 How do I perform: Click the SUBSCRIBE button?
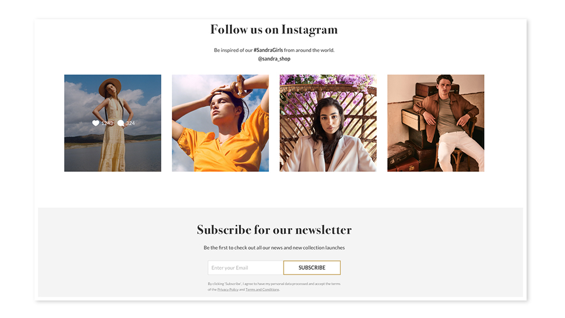312,268
